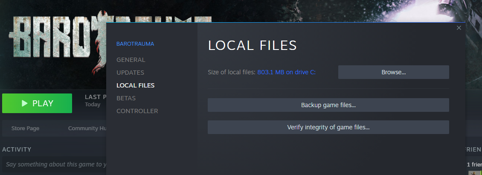The image size is (482, 175).
Task: Open the Store Page link
Action: (x=25, y=128)
